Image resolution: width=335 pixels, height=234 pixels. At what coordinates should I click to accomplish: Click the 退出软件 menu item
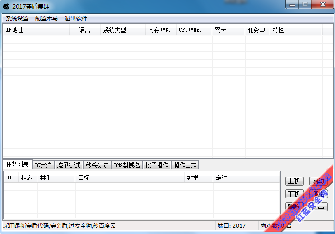coord(76,19)
